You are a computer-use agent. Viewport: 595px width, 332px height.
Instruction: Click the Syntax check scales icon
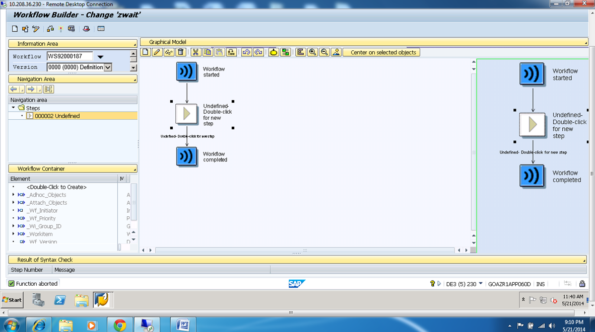pos(50,29)
